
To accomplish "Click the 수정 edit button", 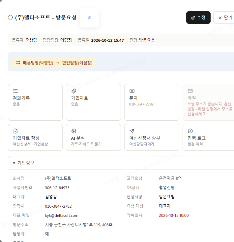I will (x=198, y=18).
